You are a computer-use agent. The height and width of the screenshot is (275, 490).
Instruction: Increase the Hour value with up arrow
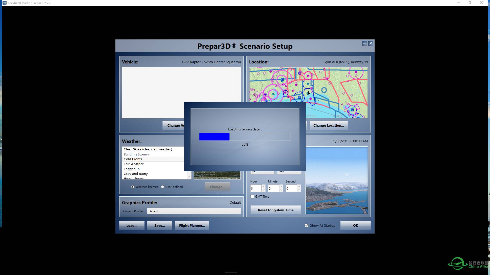click(x=263, y=187)
